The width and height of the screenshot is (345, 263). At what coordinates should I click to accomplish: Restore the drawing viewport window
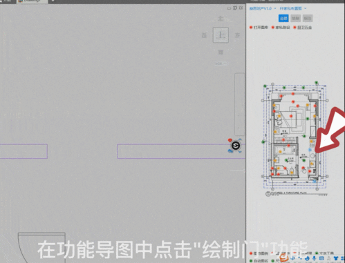coord(235,8)
